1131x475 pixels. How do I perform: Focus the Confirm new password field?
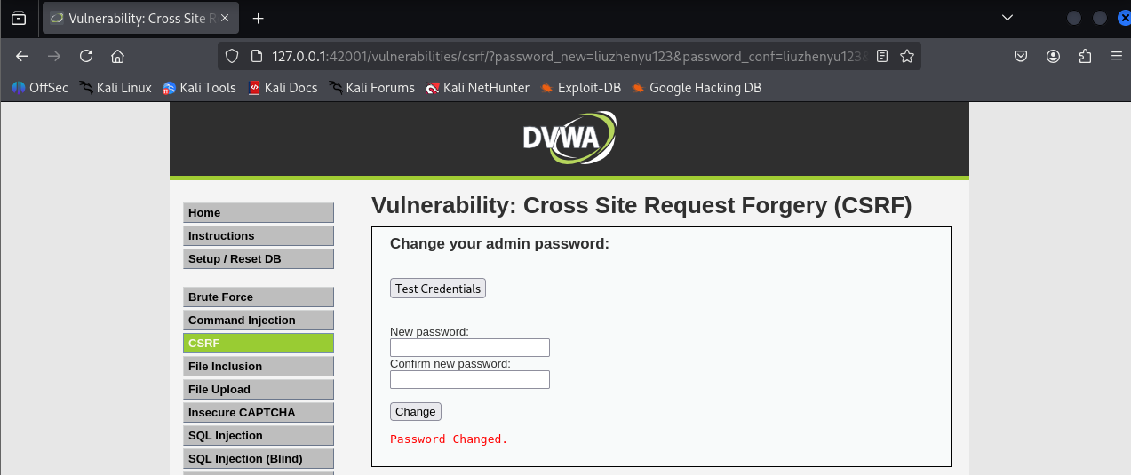pyautogui.click(x=470, y=380)
